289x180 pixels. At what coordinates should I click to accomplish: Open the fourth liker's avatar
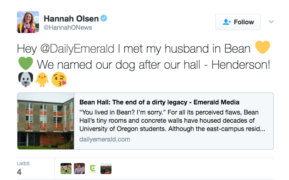(x=106, y=169)
